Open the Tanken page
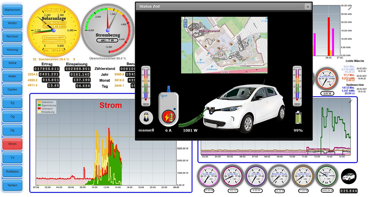 (x=12, y=185)
